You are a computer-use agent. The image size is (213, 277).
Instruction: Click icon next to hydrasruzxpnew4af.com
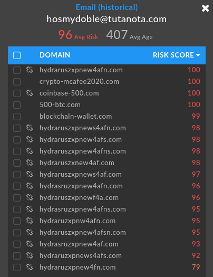[30, 244]
